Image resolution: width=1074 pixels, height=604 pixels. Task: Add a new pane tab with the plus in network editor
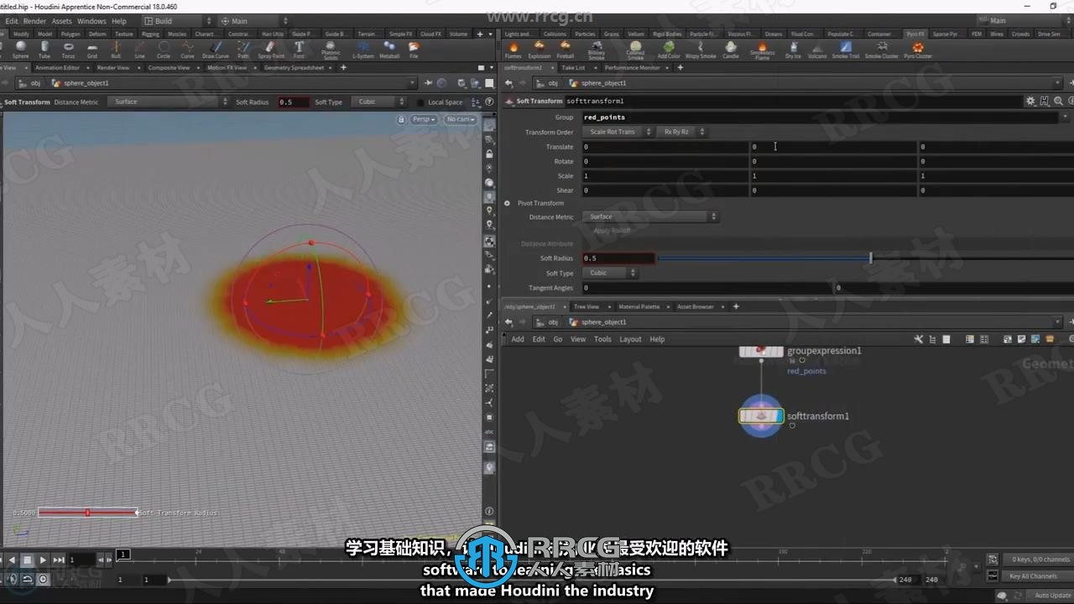coord(736,307)
